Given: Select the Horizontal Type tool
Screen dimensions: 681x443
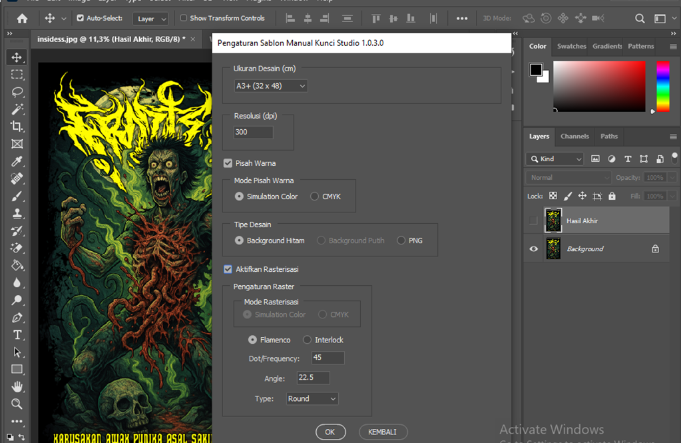Looking at the screenshot, I should click(x=17, y=334).
